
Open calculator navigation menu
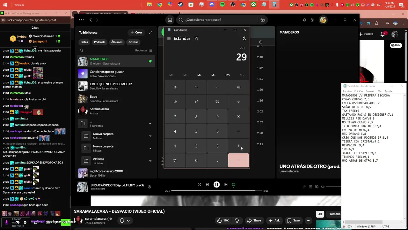tap(169, 38)
